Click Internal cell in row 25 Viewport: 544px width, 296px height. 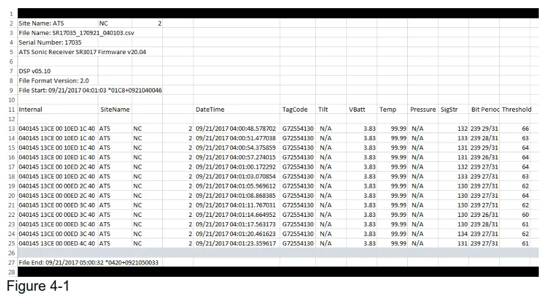point(58,243)
